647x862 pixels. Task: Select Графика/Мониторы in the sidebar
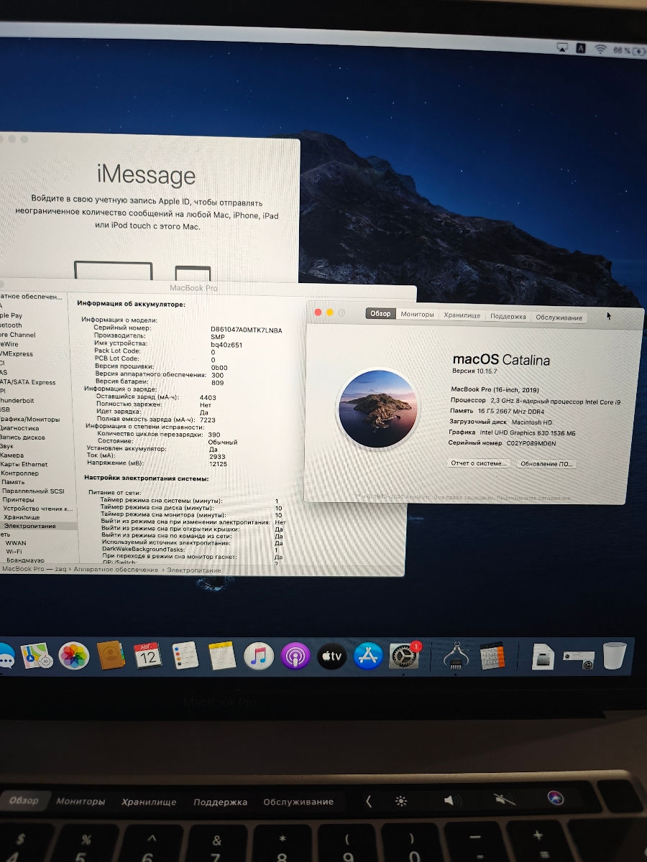(x=29, y=419)
